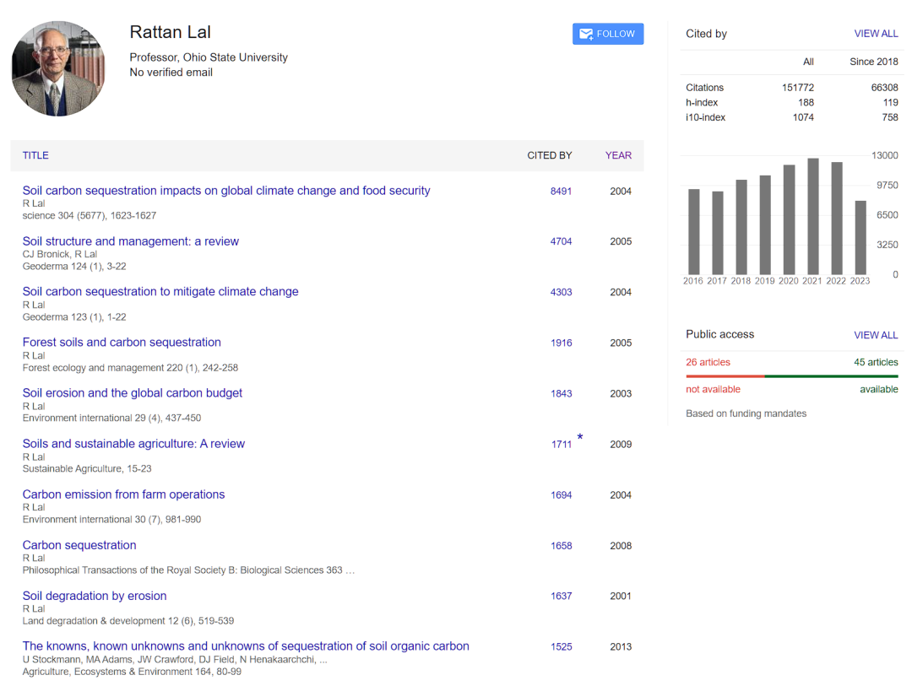Sort publications by Cited By column header
This screenshot has height=686, width=912.
coord(549,155)
